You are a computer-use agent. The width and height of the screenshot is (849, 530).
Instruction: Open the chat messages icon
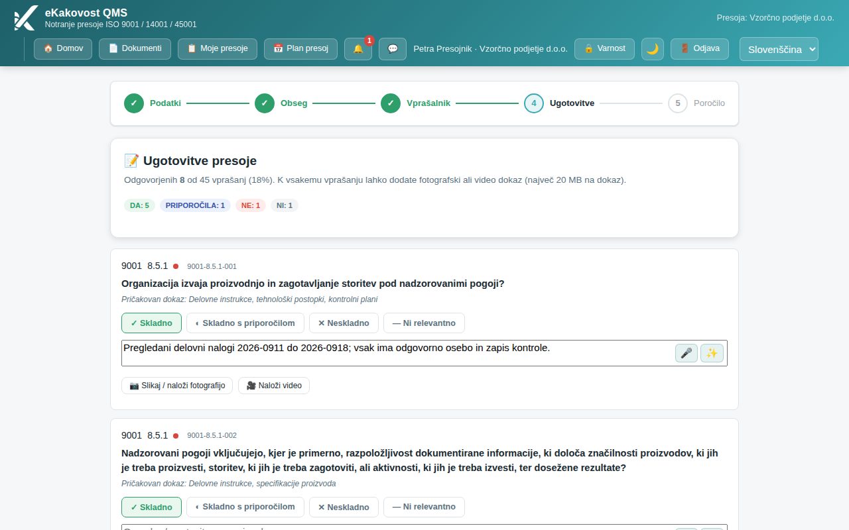[x=393, y=49]
